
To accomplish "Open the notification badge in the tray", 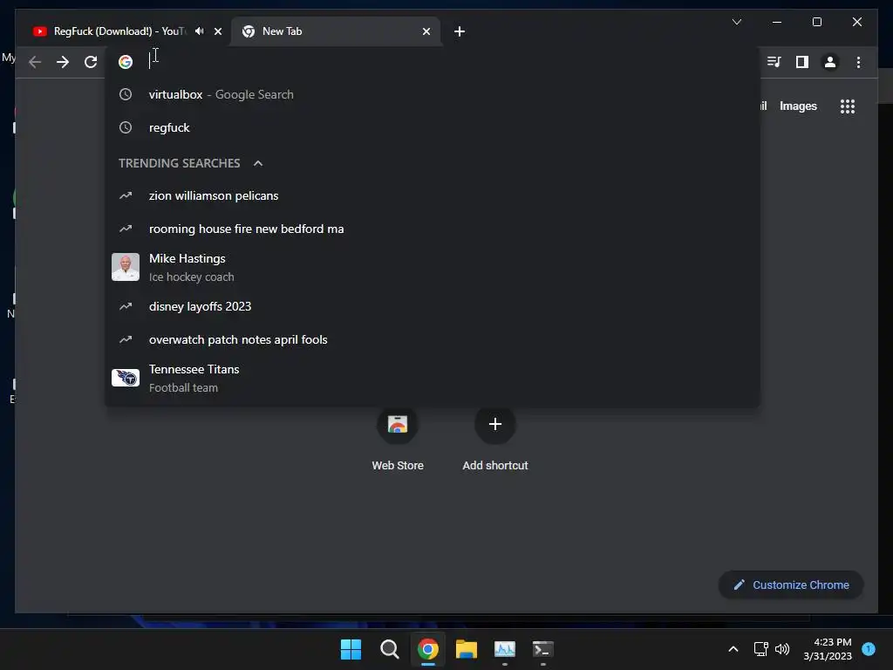I will [869, 648].
